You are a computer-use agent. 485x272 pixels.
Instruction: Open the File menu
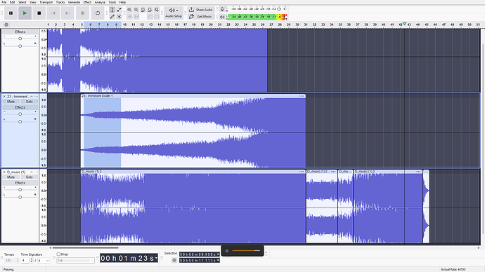(4, 2)
